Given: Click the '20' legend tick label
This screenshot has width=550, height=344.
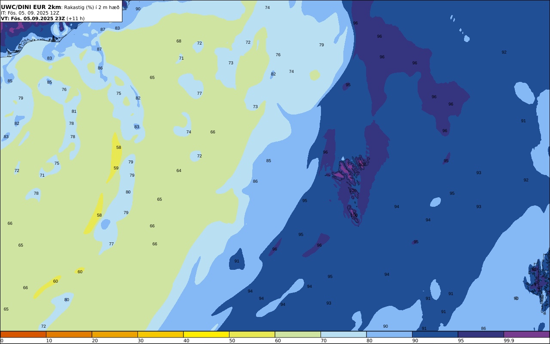Looking at the screenshot, I should 95,341.
